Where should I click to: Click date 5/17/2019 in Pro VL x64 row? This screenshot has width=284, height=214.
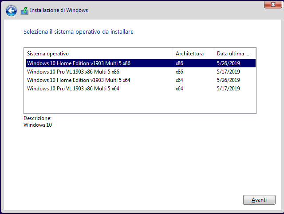tap(229, 89)
